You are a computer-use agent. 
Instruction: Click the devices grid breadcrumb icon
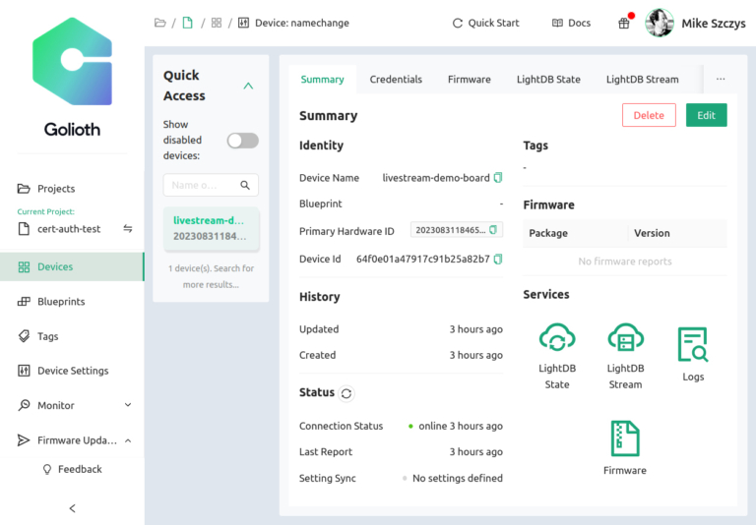[217, 23]
